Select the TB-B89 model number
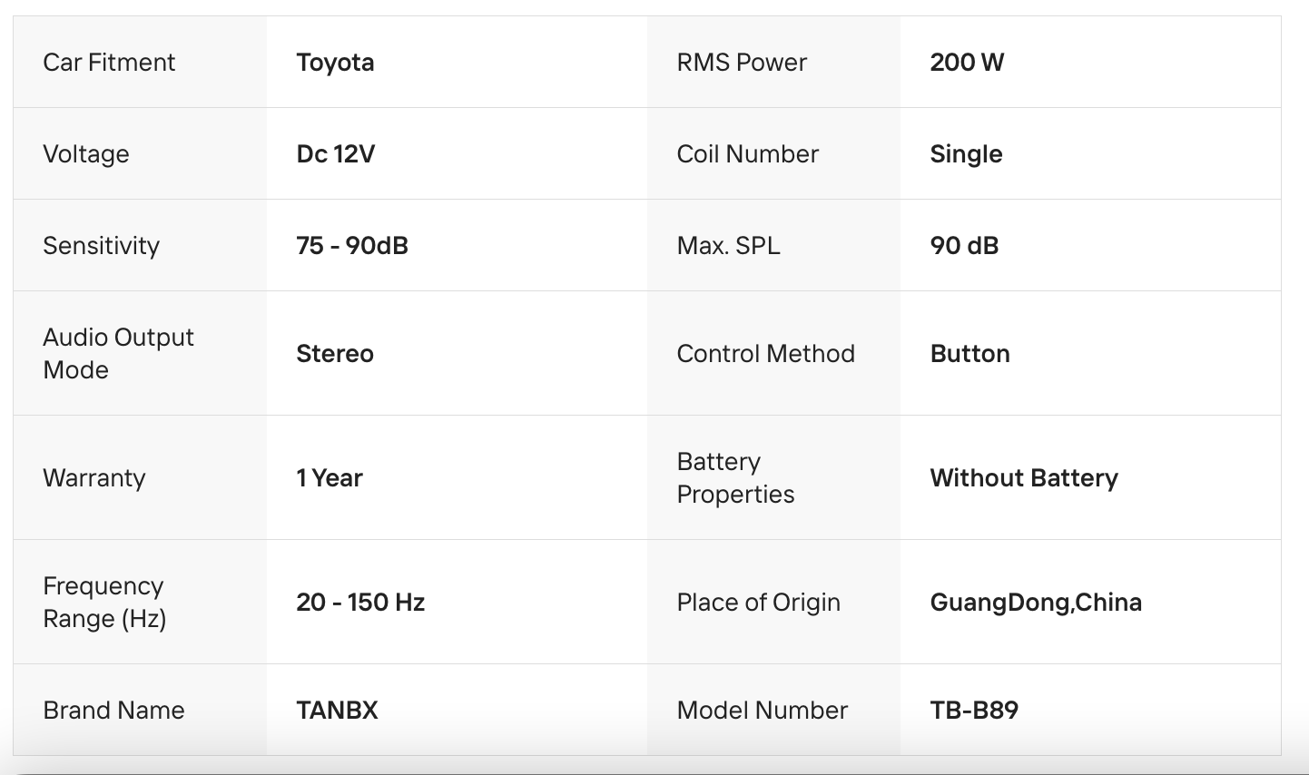 click(974, 711)
